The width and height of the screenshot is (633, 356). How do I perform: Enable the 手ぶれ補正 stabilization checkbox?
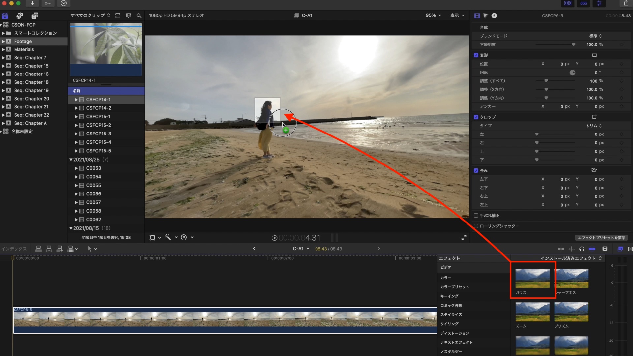(x=476, y=216)
